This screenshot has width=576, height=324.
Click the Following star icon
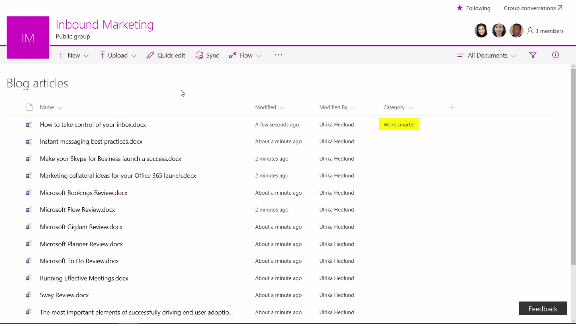[460, 8]
